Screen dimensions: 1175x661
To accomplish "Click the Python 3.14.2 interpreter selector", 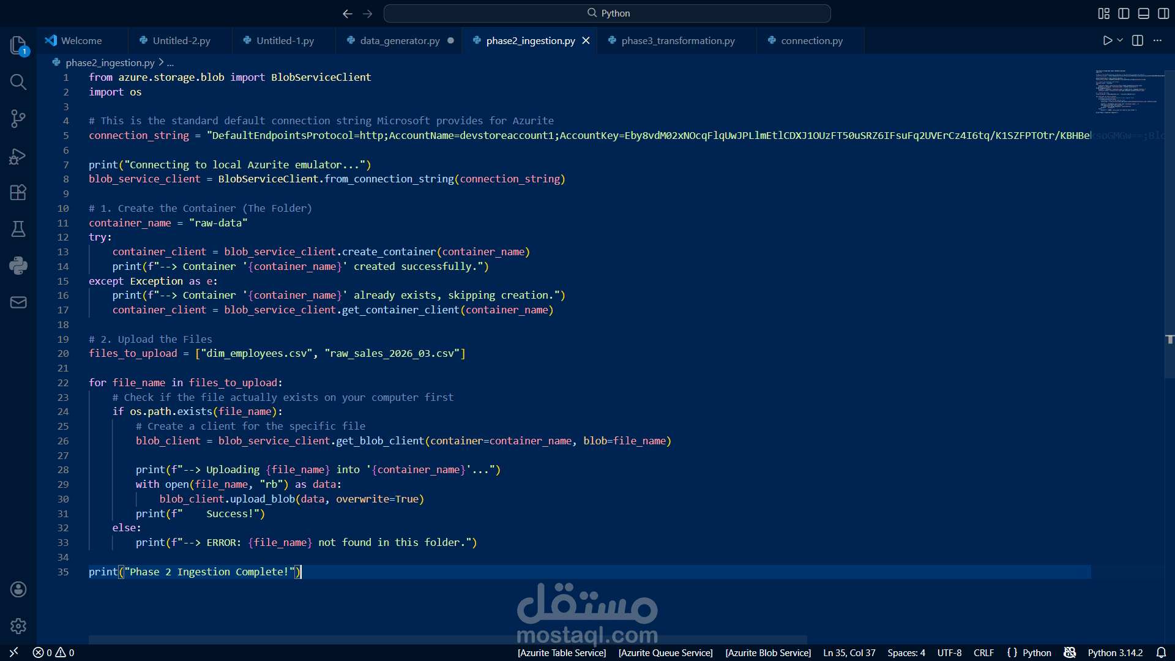I will point(1115,653).
